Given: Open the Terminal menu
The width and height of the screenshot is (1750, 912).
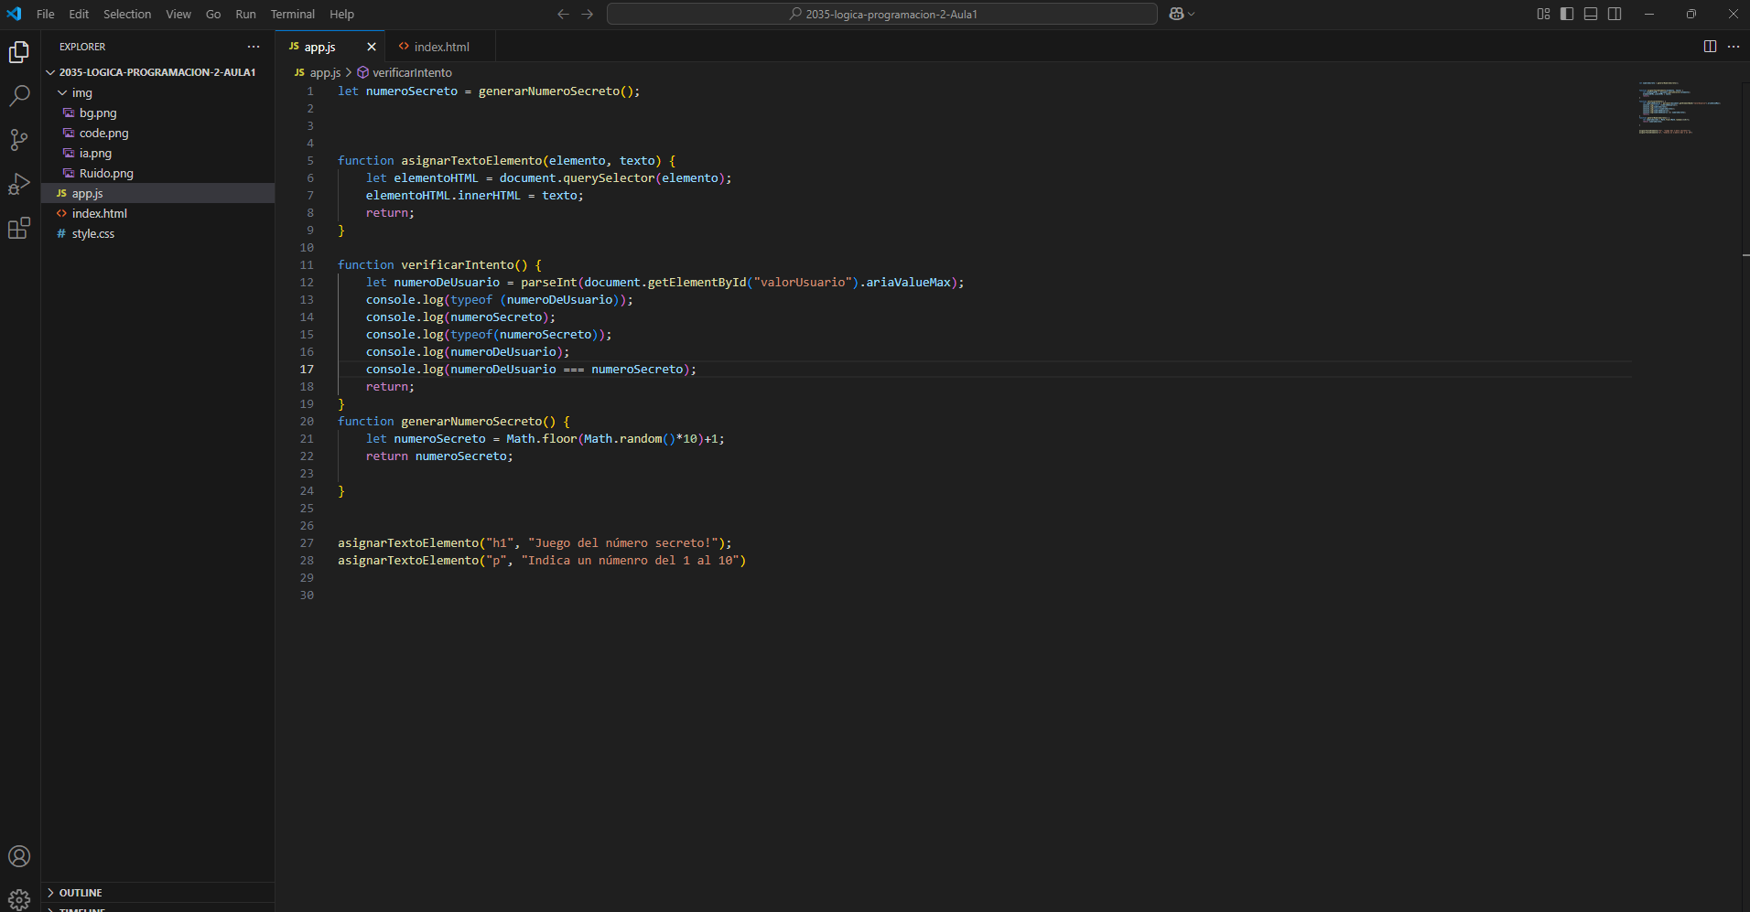Looking at the screenshot, I should 293,14.
